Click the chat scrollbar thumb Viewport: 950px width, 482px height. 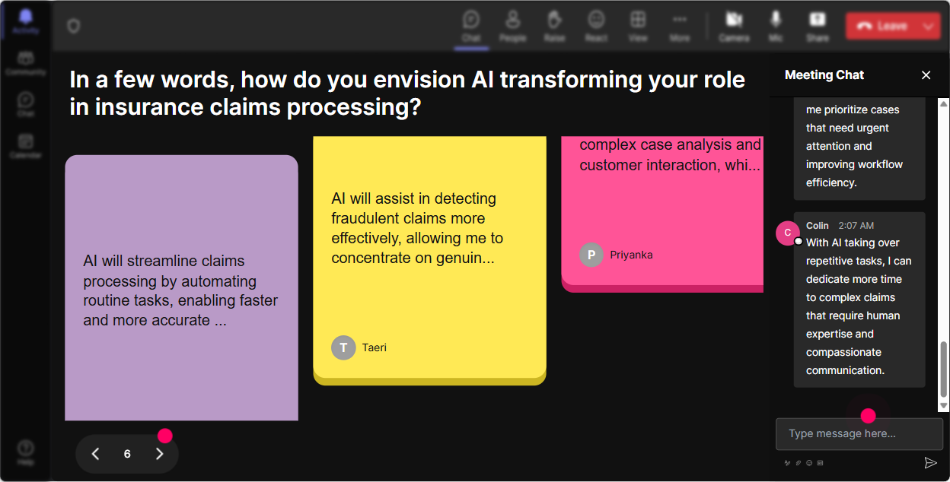pos(944,369)
